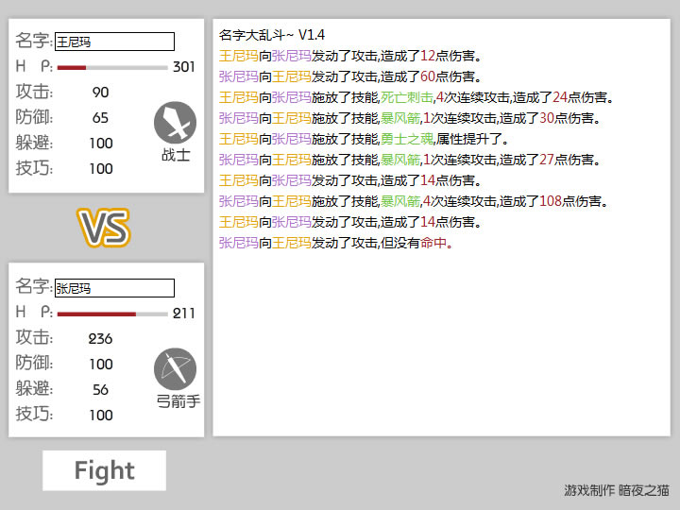
Task: Click the final log line about missed attack
Action: (x=335, y=243)
